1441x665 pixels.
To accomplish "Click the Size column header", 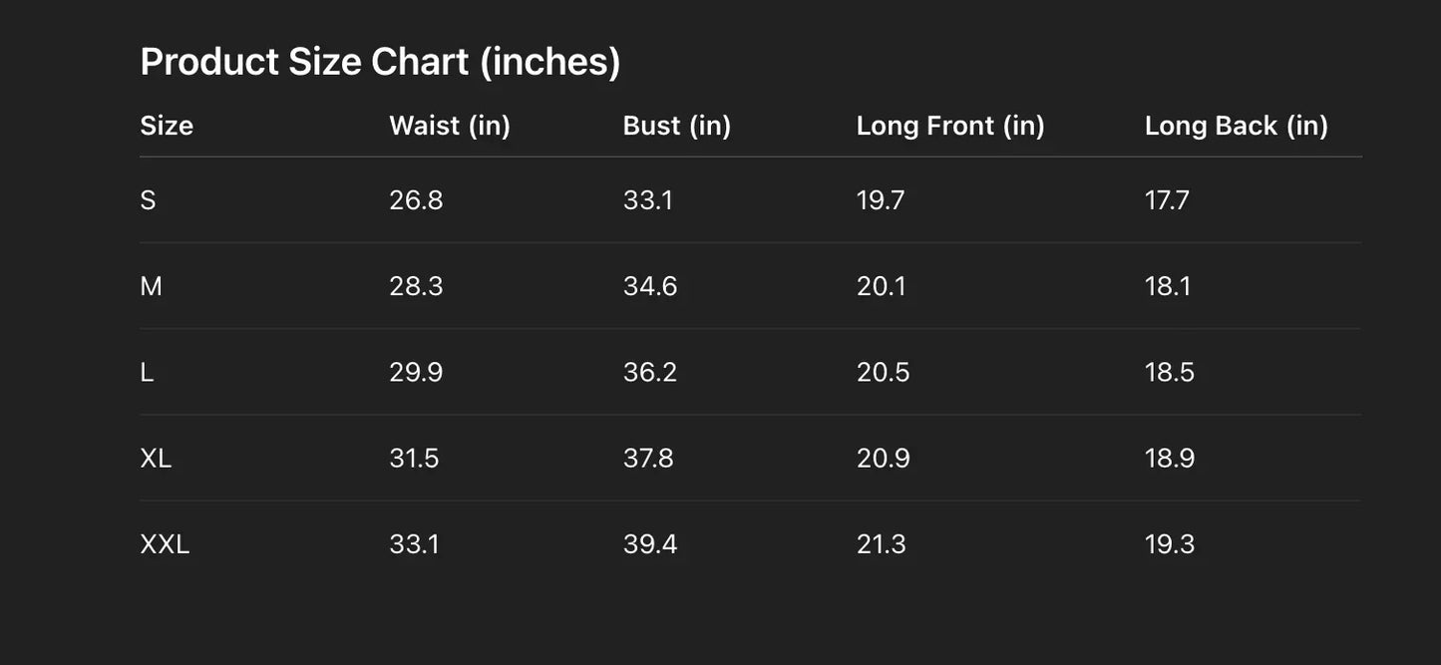I will [167, 126].
